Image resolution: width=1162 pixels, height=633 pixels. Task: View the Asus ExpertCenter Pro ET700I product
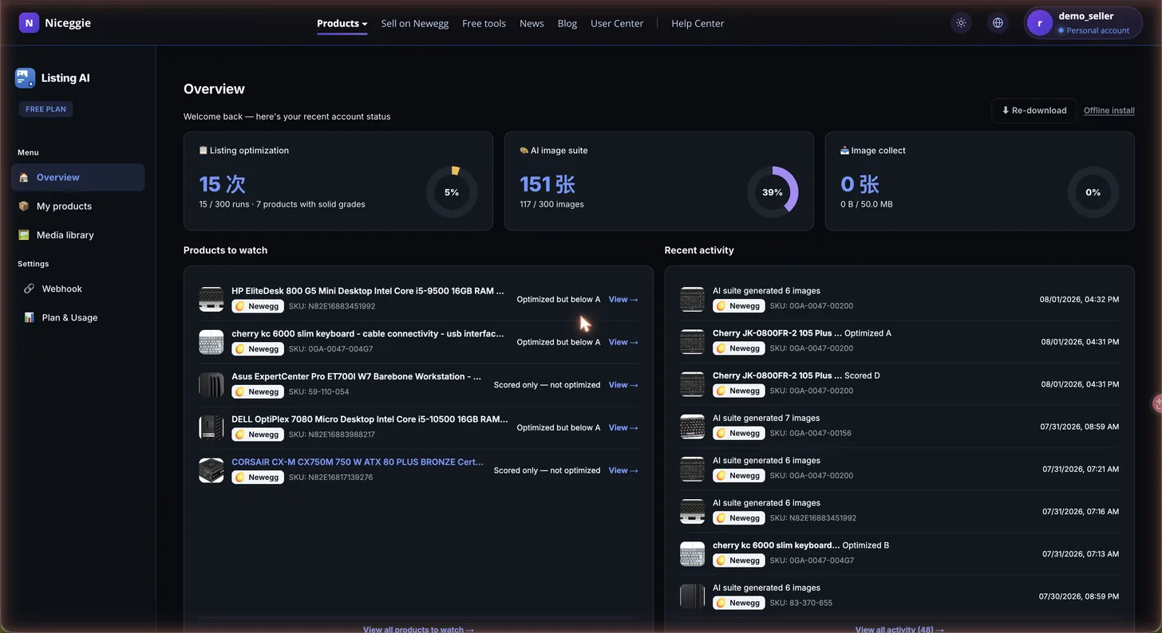(x=623, y=385)
